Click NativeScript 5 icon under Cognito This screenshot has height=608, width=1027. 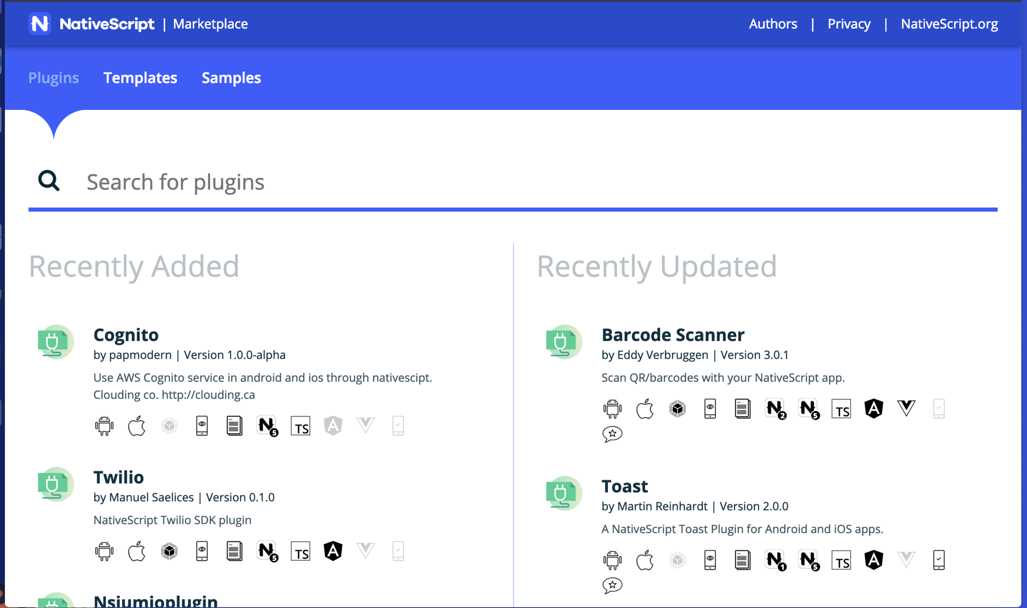click(268, 426)
